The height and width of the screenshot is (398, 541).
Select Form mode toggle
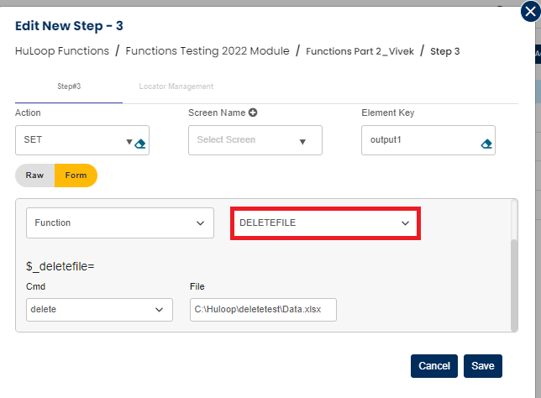coord(76,175)
